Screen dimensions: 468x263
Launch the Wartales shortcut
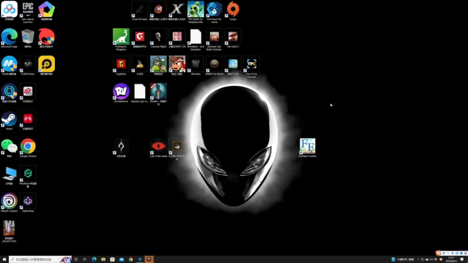(195, 65)
